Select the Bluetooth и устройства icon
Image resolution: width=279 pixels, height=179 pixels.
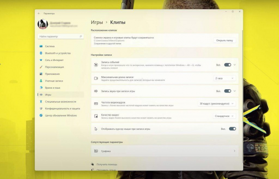click(41, 53)
